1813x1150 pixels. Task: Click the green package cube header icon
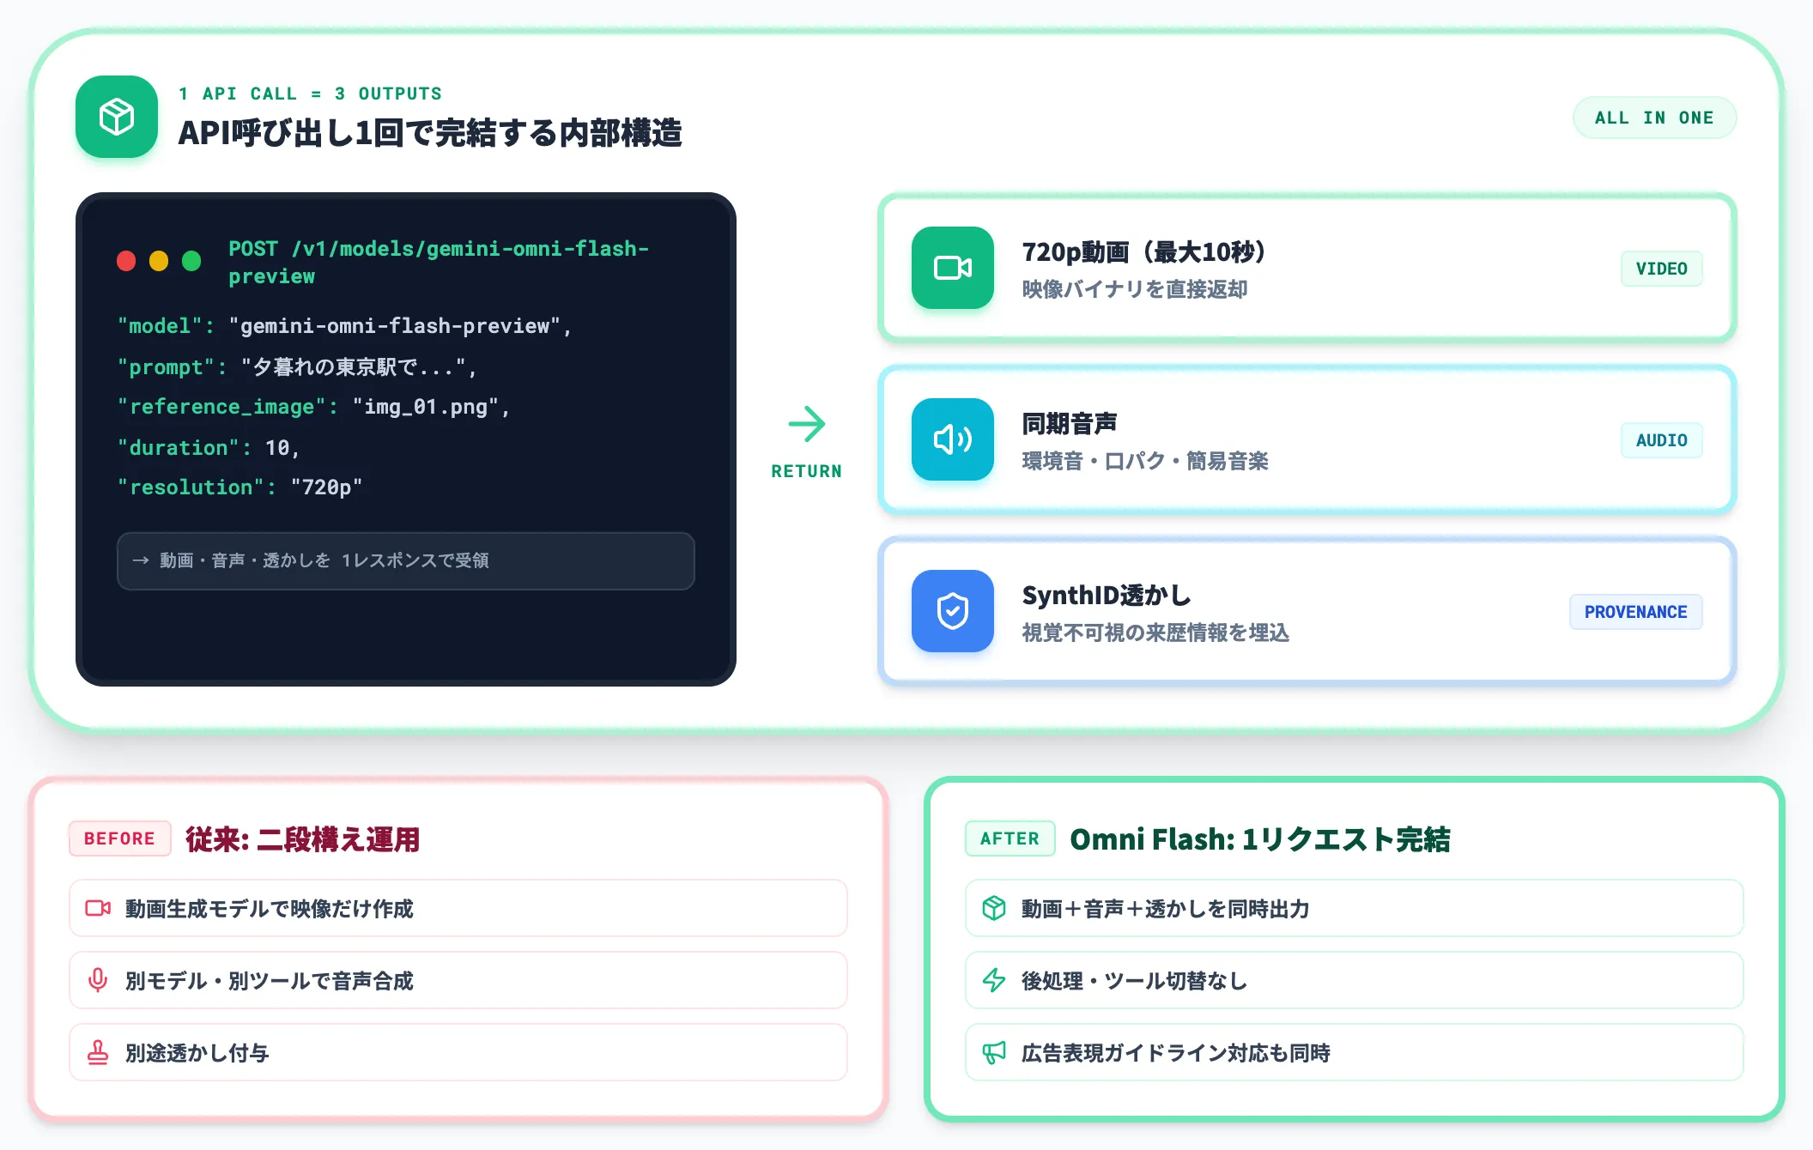click(117, 117)
